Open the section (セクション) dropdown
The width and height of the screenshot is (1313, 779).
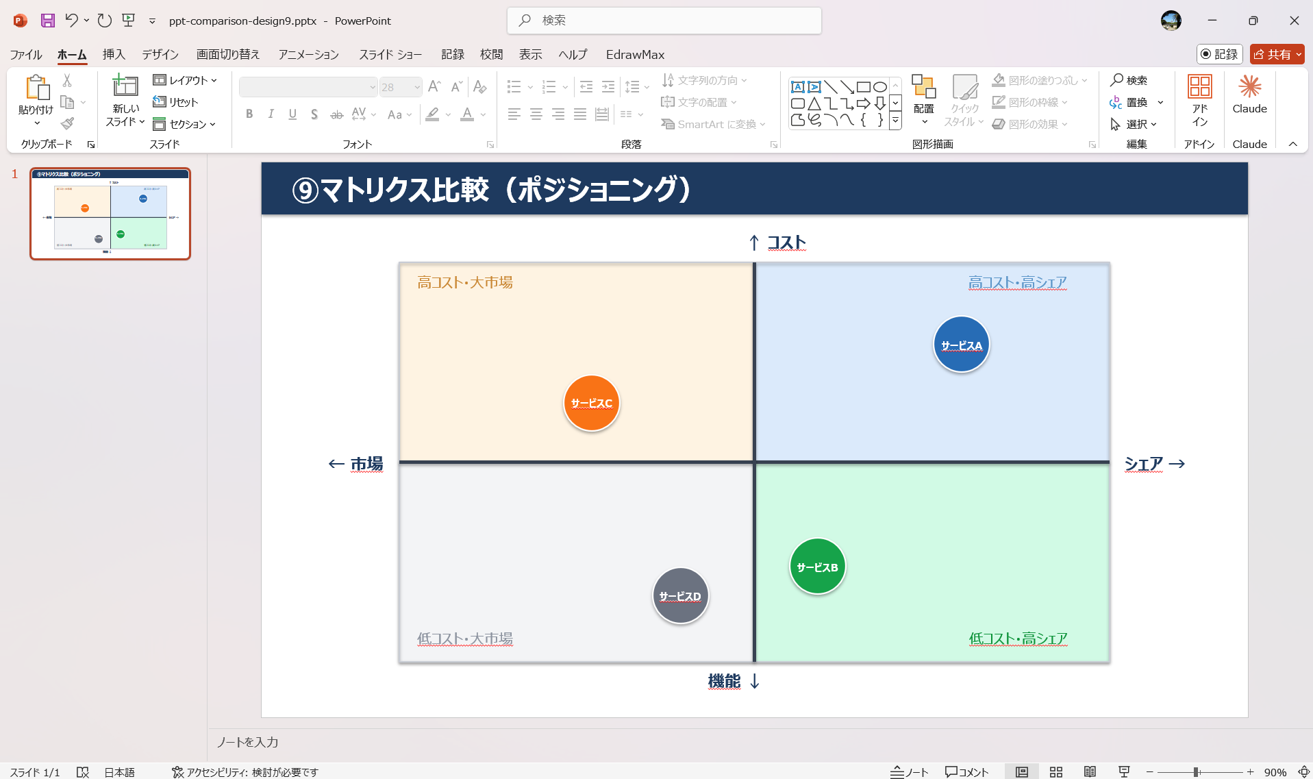184,124
